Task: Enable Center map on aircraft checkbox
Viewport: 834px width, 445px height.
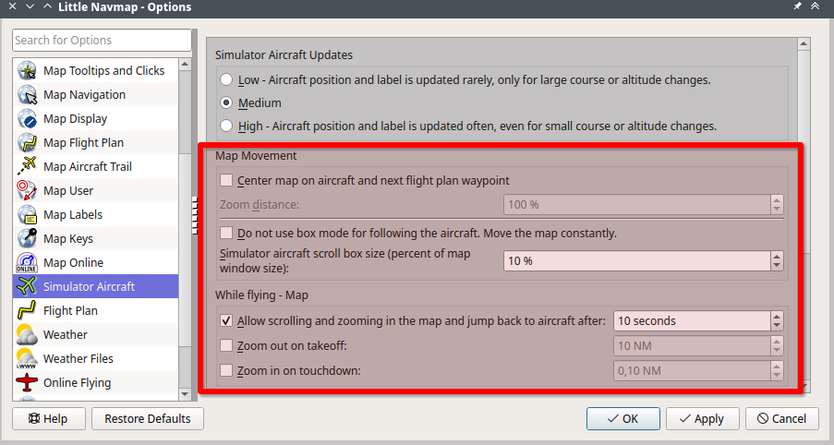Action: 226,180
